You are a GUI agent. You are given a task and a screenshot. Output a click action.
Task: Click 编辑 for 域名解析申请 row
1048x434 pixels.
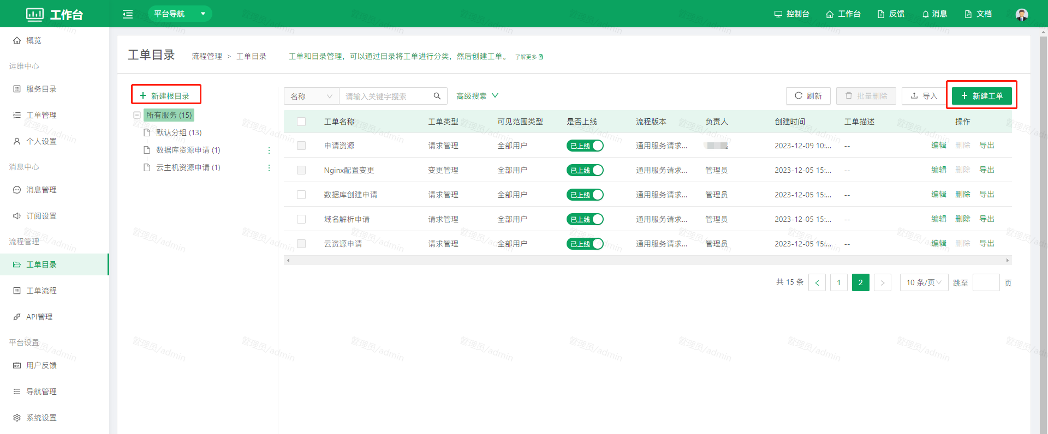(x=939, y=219)
